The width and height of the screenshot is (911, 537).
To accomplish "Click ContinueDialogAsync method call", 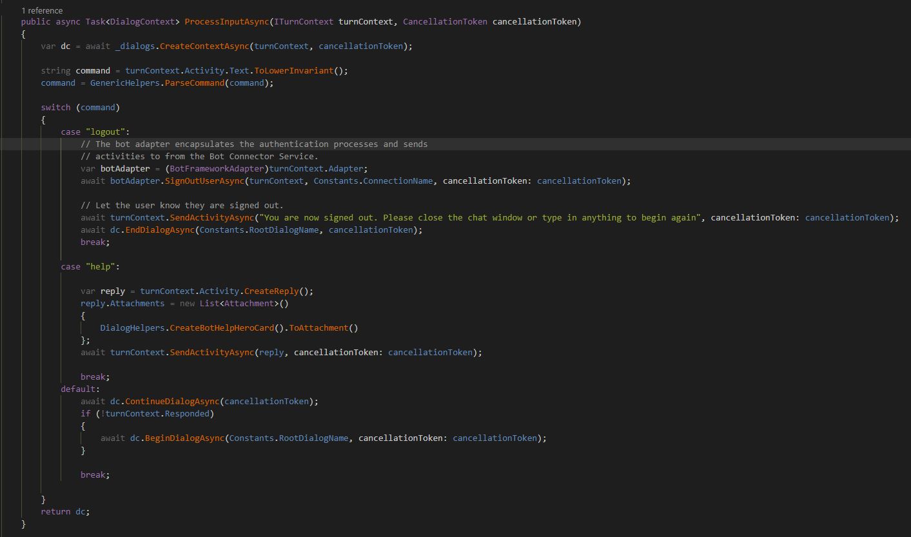I will (x=172, y=401).
